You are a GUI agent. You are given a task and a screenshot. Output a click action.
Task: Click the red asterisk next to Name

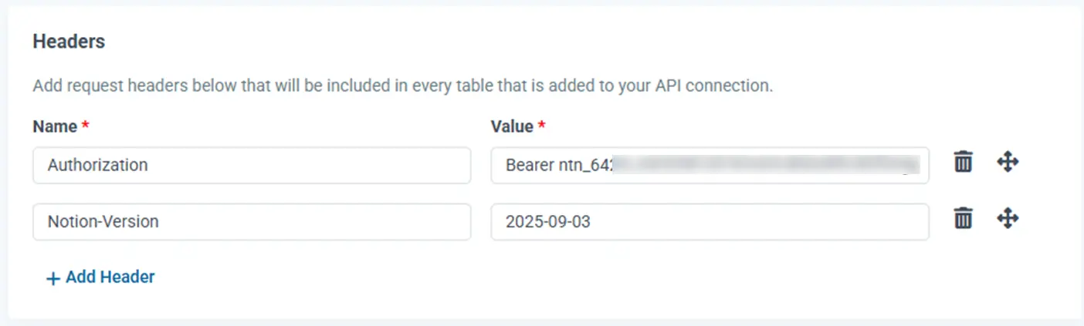(x=85, y=126)
